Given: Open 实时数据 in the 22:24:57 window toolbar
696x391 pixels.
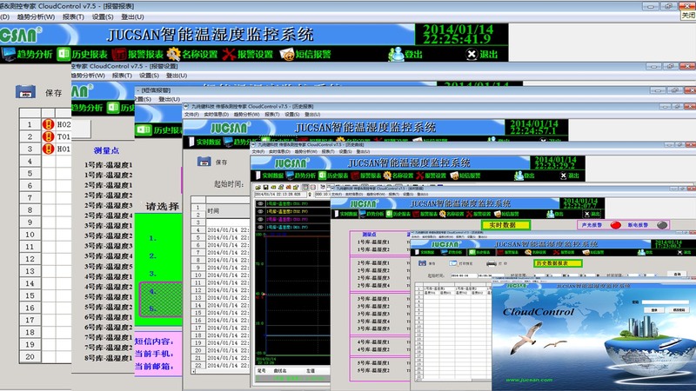Looking at the screenshot, I should point(204,142).
